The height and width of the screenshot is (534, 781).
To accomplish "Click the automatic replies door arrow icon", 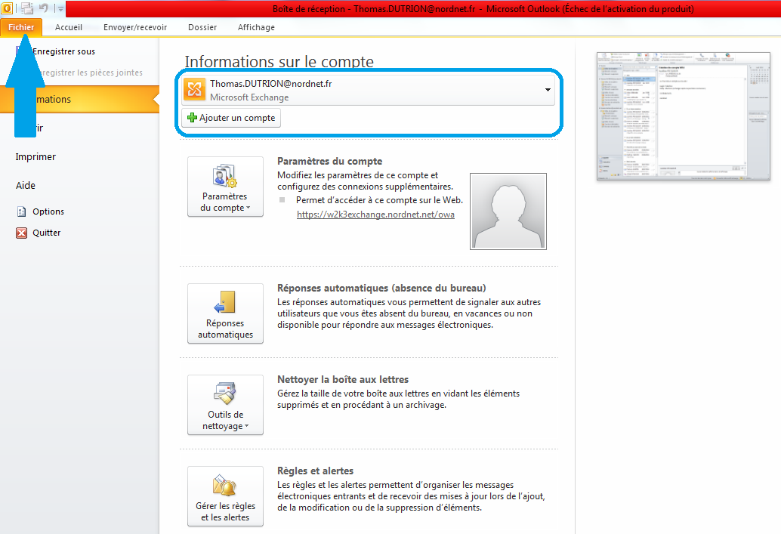I will pyautogui.click(x=224, y=302).
